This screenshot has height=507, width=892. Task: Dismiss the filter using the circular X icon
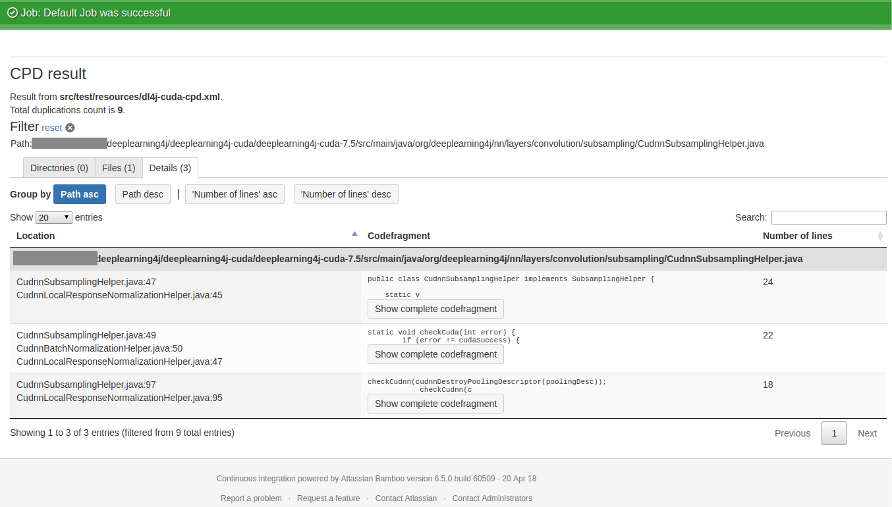70,127
